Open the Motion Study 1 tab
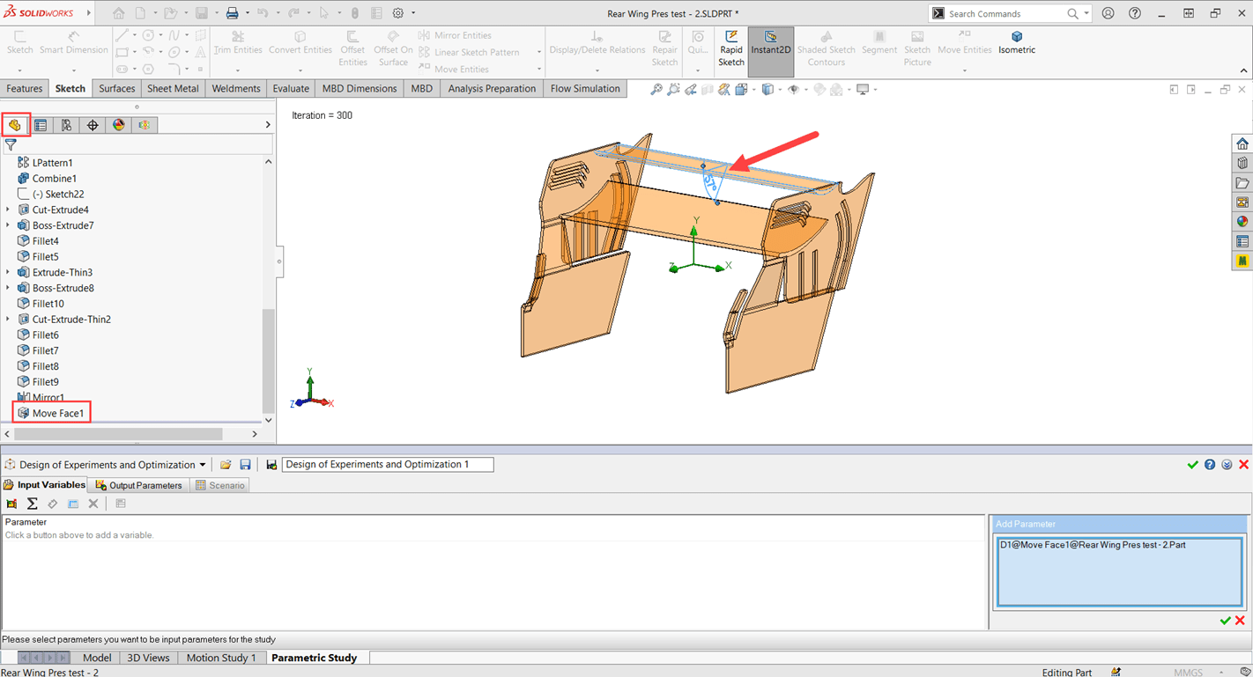1253x677 pixels. 221,657
